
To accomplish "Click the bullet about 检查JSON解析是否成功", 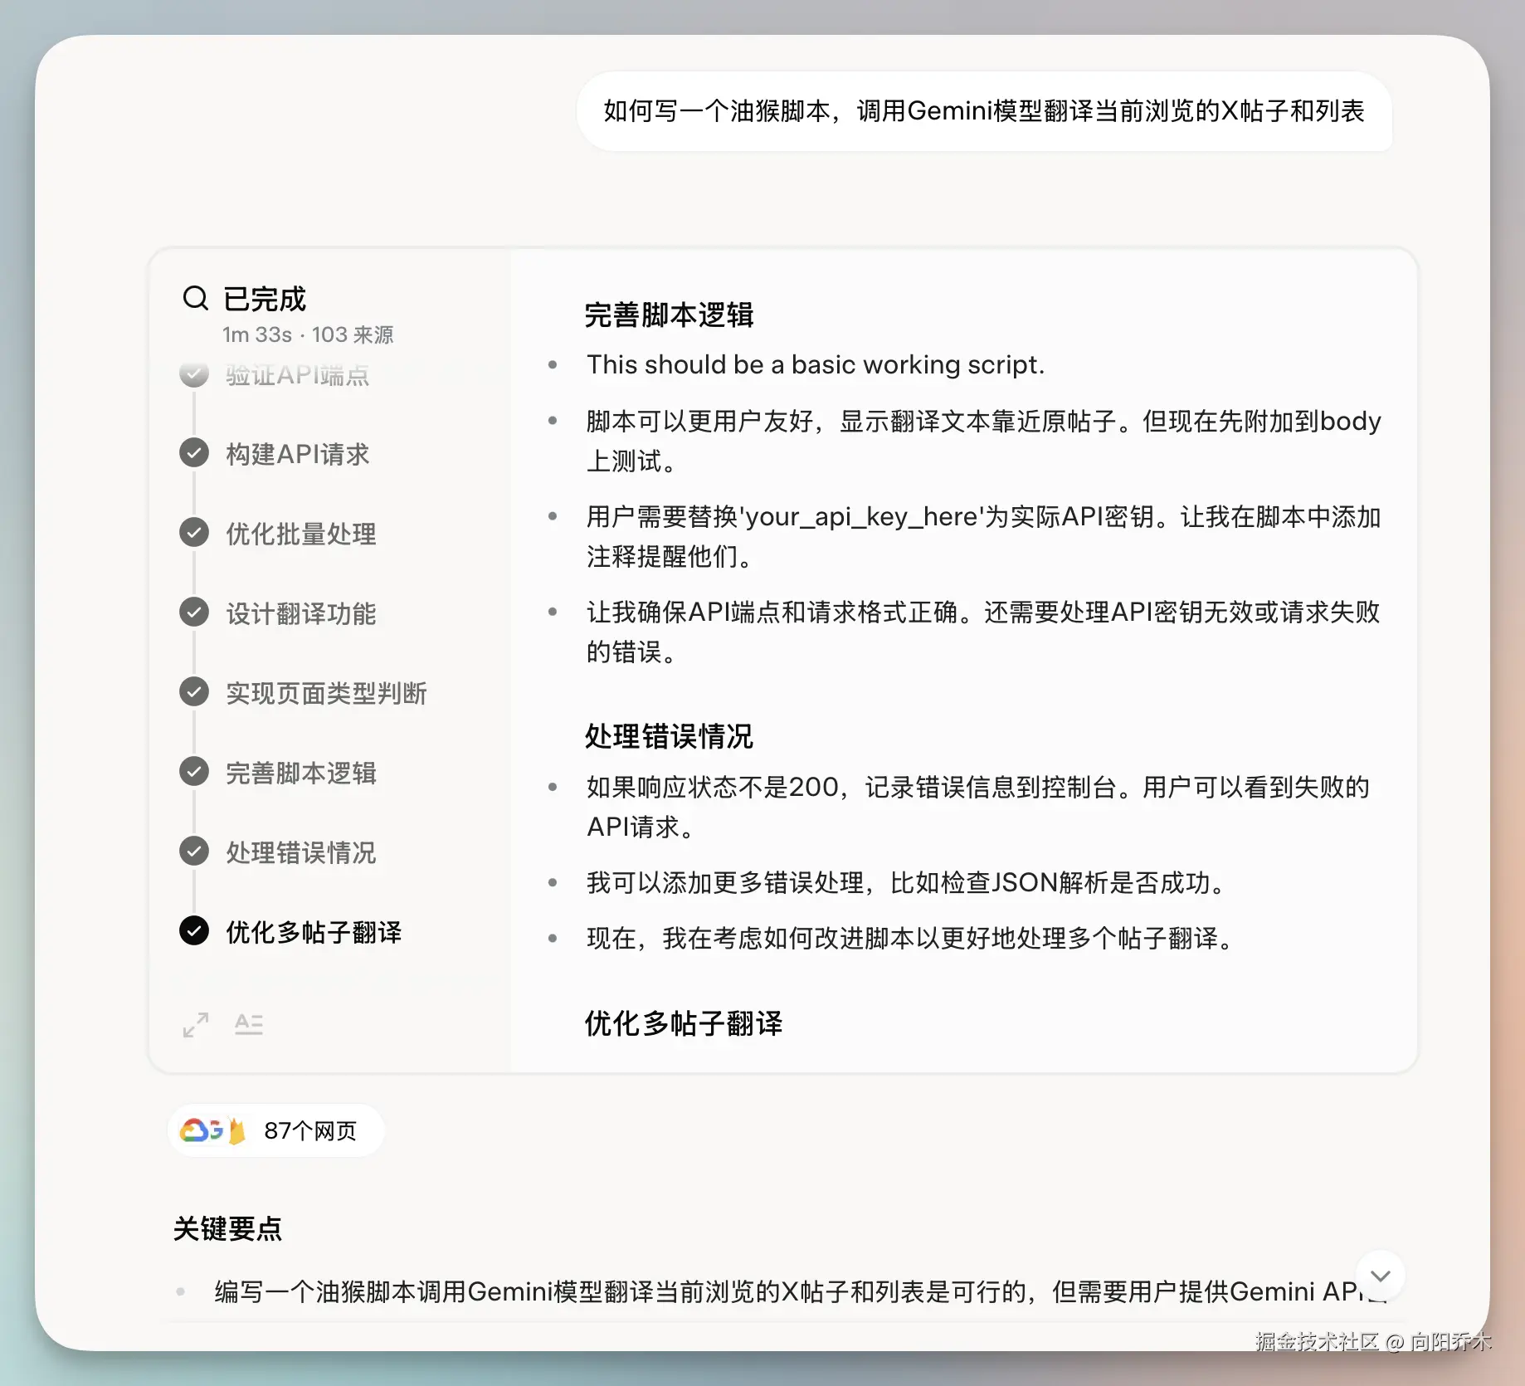I will click(907, 882).
